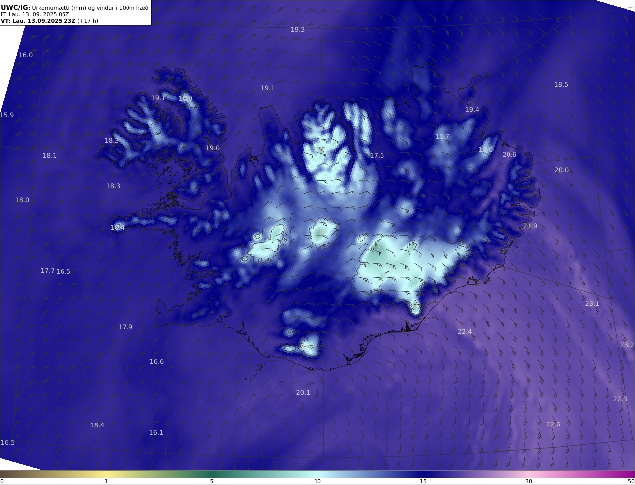635x485 pixels.
Task: Select the 16.6 value label
Action: [157, 362]
